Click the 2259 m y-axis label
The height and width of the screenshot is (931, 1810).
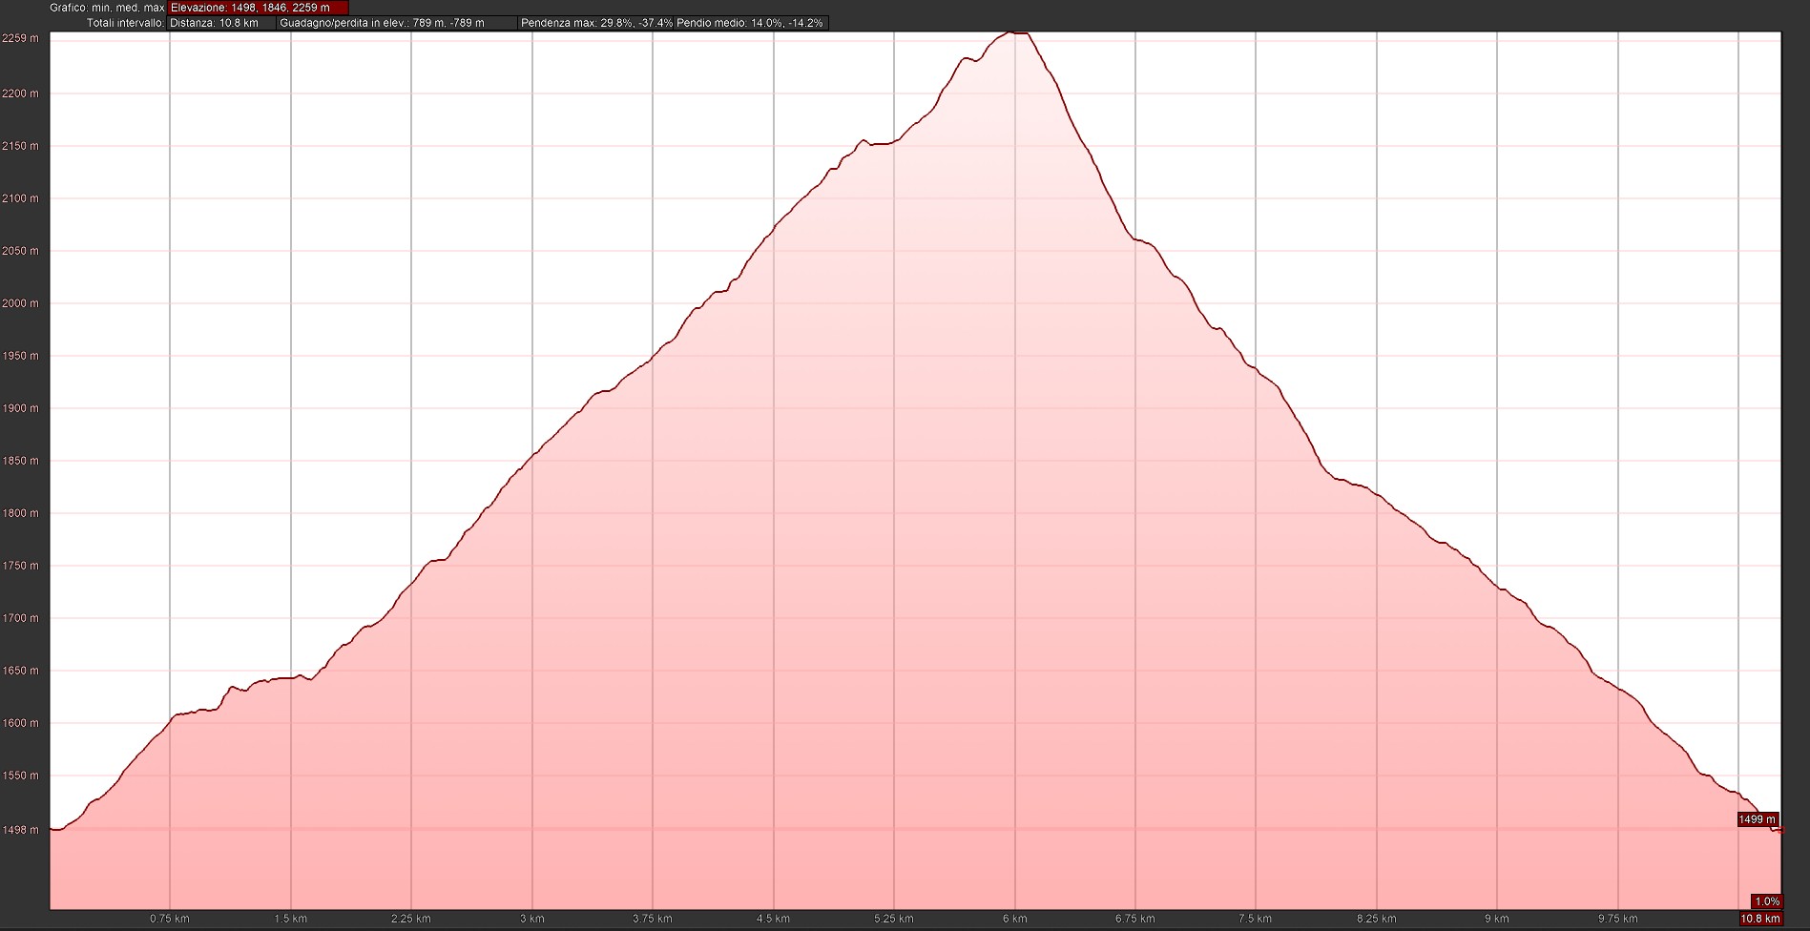pos(21,38)
